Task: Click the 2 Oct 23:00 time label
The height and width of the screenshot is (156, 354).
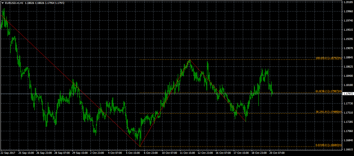Action: (97, 153)
